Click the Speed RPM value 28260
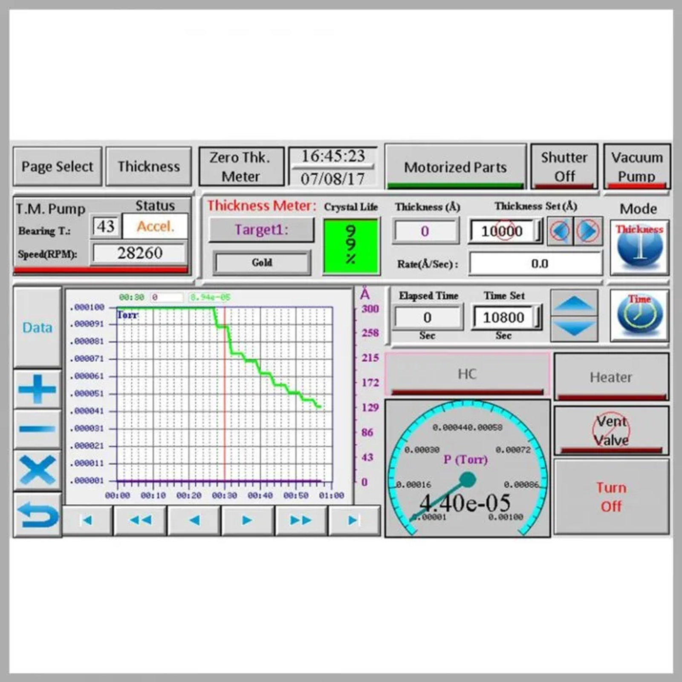 [140, 253]
